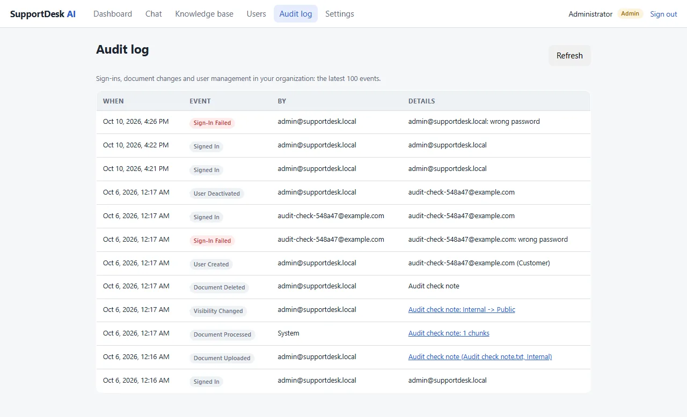Click the WHEN column header
Screen dimensions: 687x417
113,101
